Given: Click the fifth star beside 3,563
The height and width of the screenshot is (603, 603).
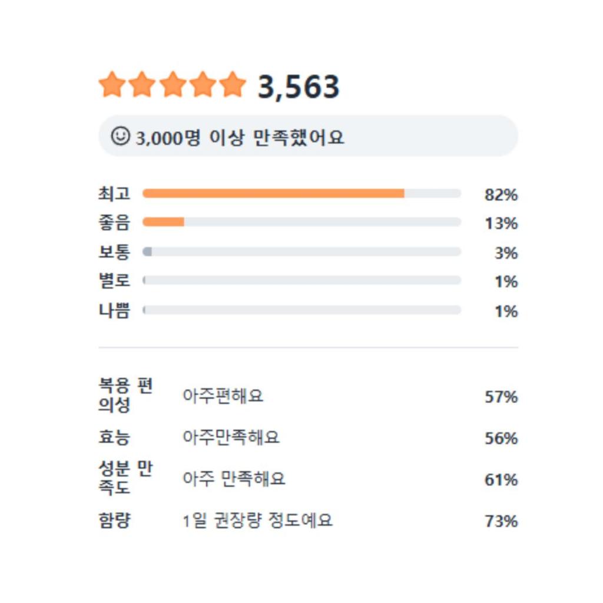Looking at the screenshot, I should (x=233, y=85).
